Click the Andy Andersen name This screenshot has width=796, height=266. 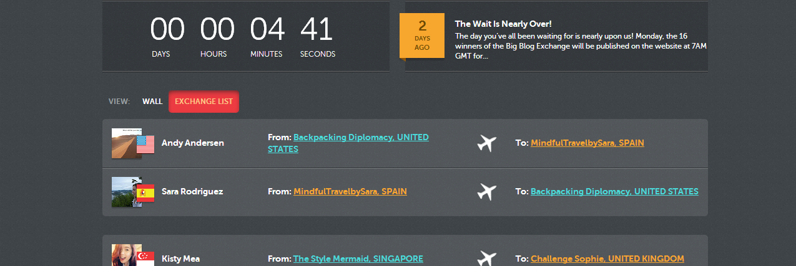pos(192,143)
